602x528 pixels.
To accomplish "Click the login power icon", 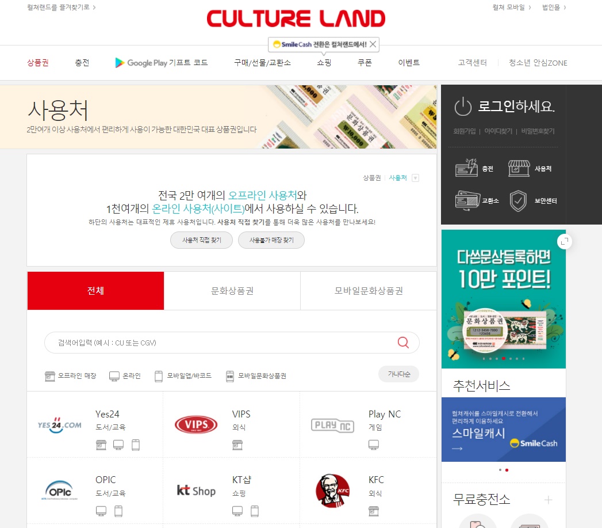I will pos(463,106).
